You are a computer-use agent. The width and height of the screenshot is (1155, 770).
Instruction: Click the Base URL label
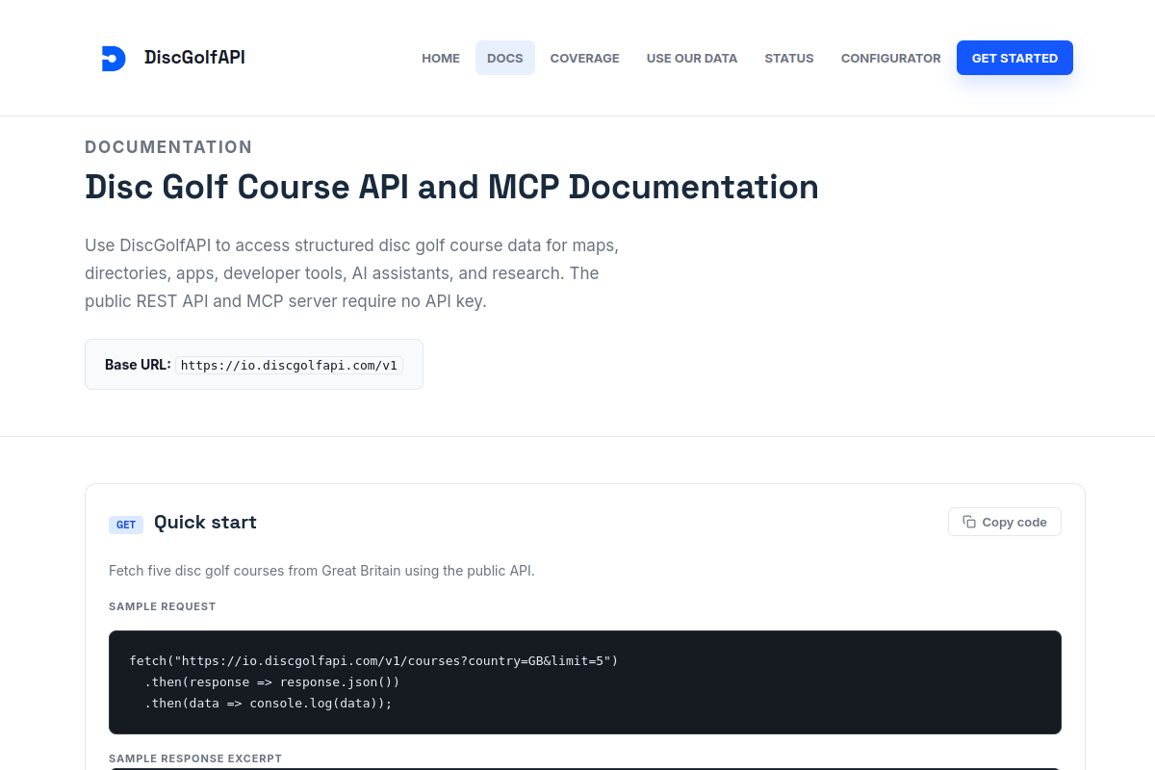pos(138,365)
